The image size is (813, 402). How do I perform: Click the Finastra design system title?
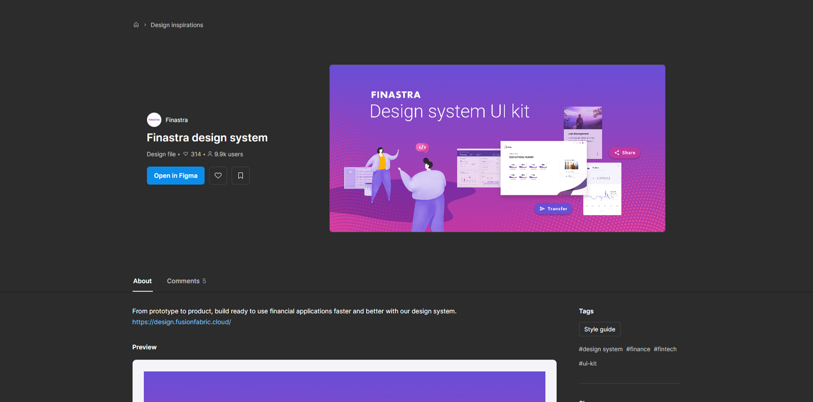coord(207,138)
